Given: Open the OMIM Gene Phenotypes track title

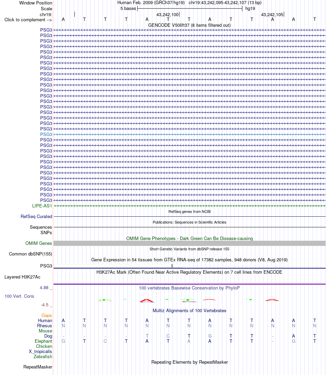Looking at the screenshot, I should tap(189, 238).
